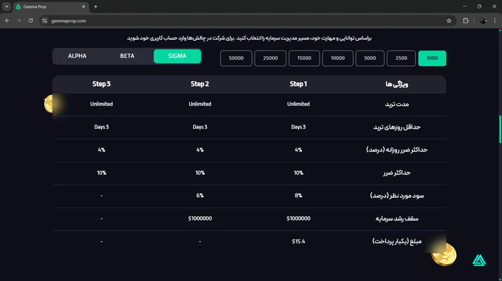Switch to the BETA plan tab
This screenshot has height=281, width=502.
pos(127,56)
